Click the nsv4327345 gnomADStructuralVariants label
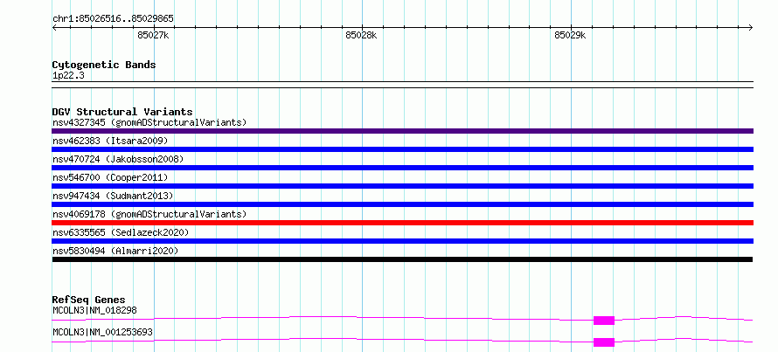 pos(149,122)
